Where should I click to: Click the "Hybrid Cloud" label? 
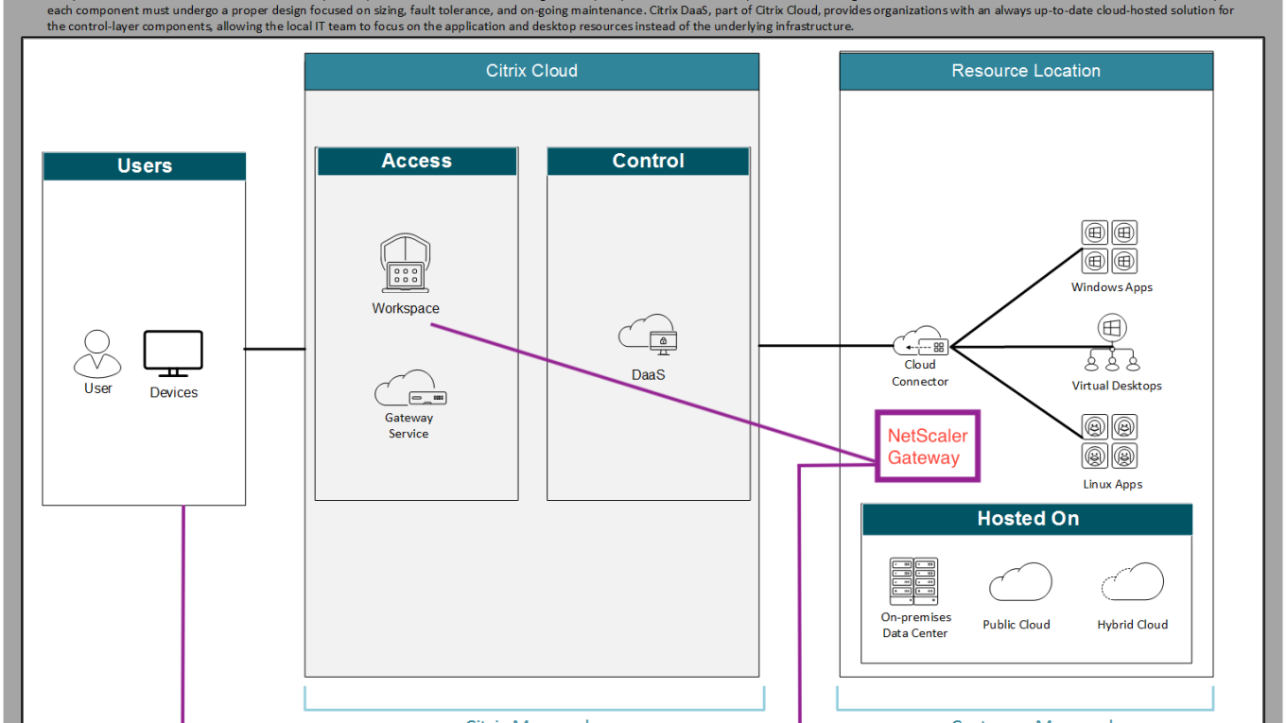1133,625
